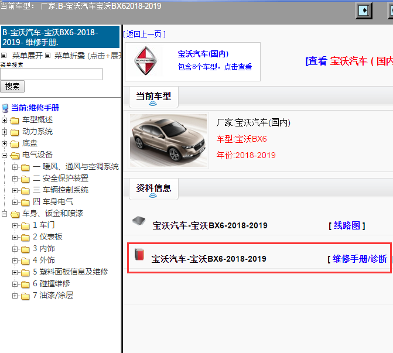Image resolution: width=393 pixels, height=353 pixels.
Task: Expand the 4 外饰 node
Action: pyautogui.click(x=15, y=261)
